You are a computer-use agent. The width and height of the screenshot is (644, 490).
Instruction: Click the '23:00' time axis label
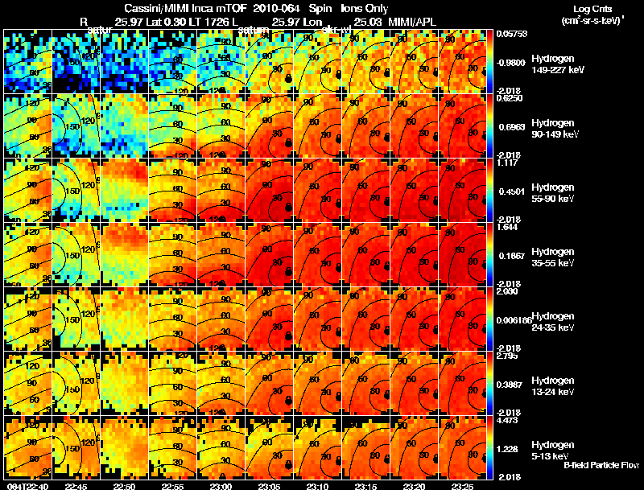pos(221,486)
